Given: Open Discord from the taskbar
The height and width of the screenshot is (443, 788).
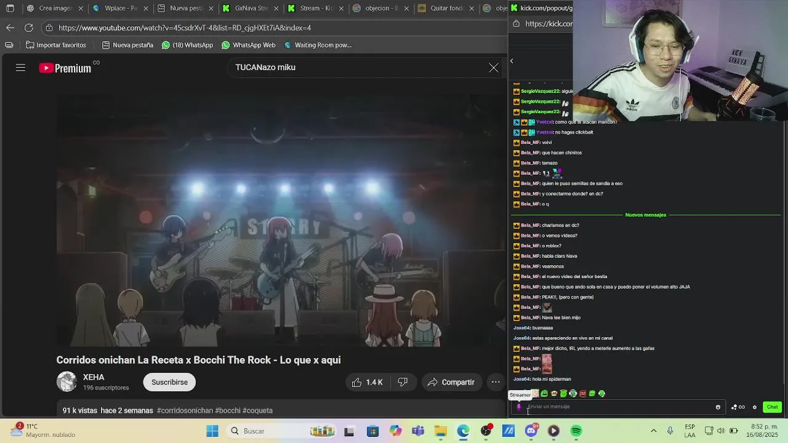Looking at the screenshot, I should coord(531,431).
